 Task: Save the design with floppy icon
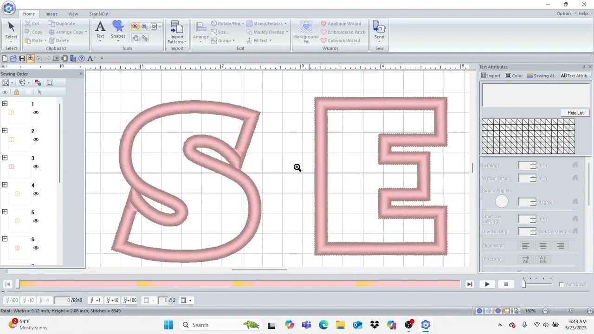[22, 58]
